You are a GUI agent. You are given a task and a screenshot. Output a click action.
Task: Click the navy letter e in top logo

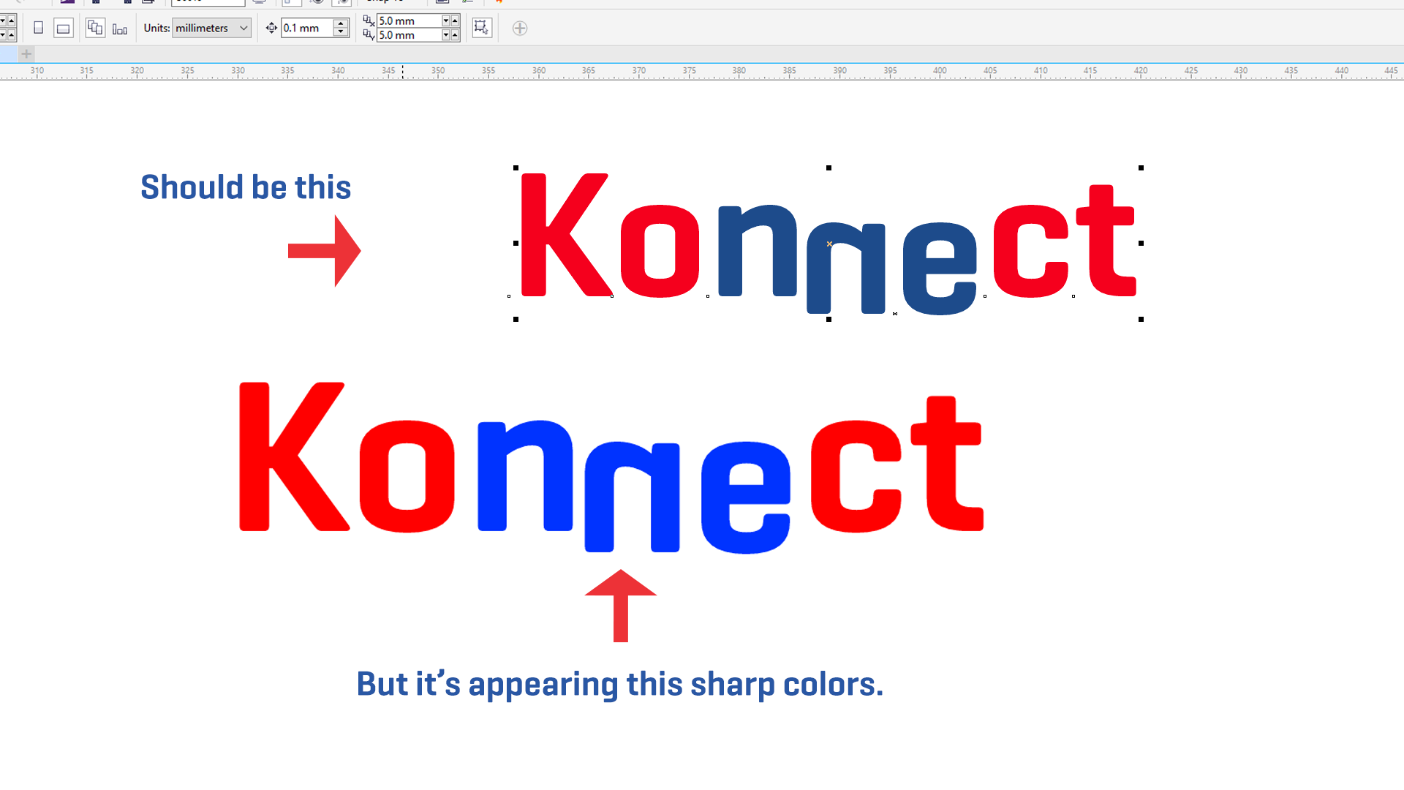(x=940, y=268)
